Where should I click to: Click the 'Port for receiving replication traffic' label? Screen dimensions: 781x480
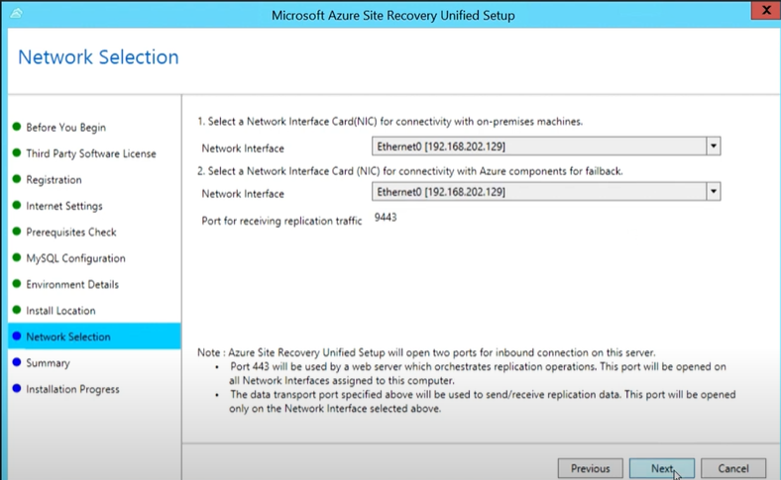click(x=281, y=221)
